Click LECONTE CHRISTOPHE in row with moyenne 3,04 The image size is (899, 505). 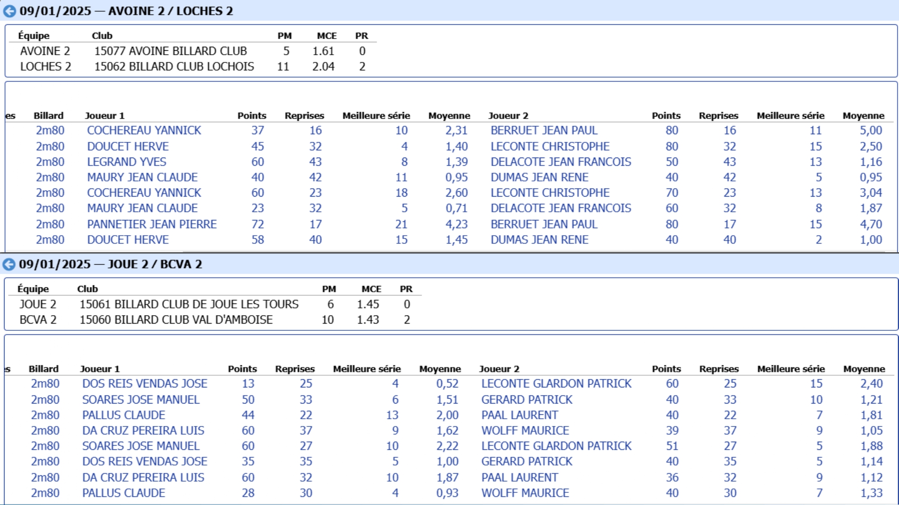tap(550, 193)
